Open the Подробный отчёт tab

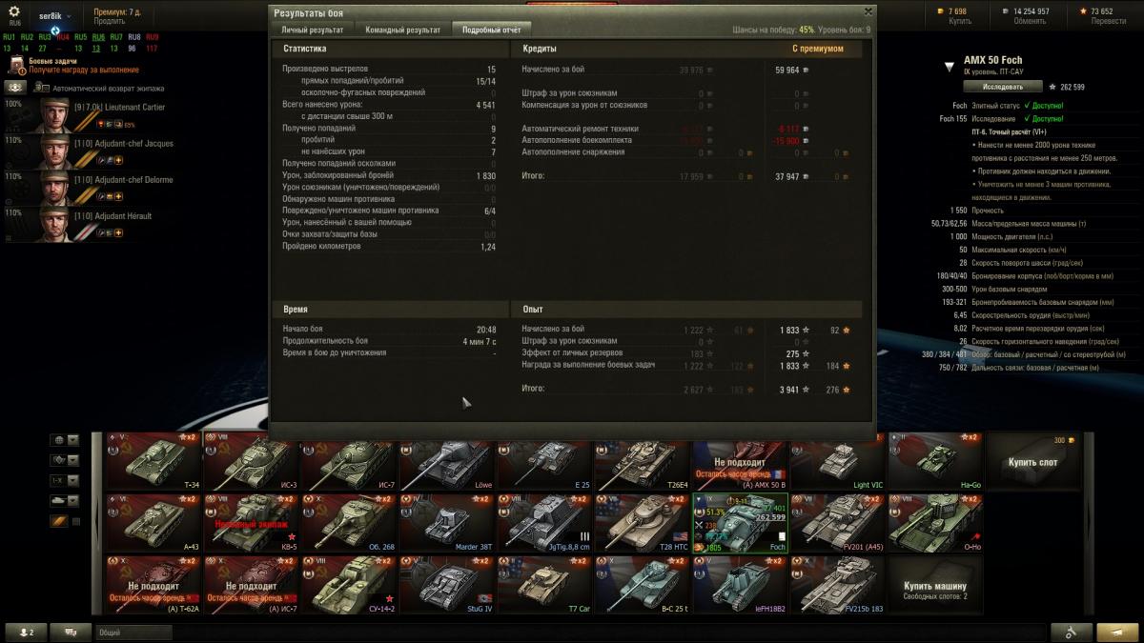[491, 30]
